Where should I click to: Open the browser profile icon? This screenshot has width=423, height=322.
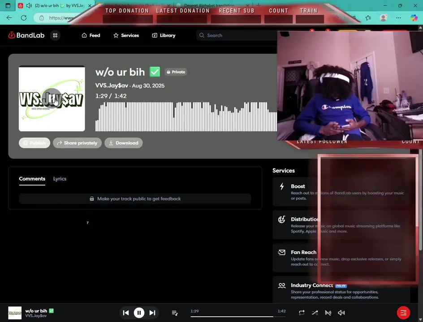pyautogui.click(x=383, y=18)
